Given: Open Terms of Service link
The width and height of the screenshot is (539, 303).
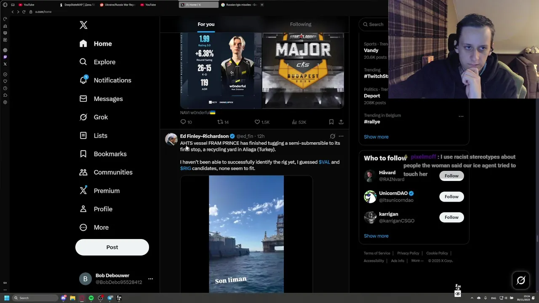Looking at the screenshot, I should point(377,253).
